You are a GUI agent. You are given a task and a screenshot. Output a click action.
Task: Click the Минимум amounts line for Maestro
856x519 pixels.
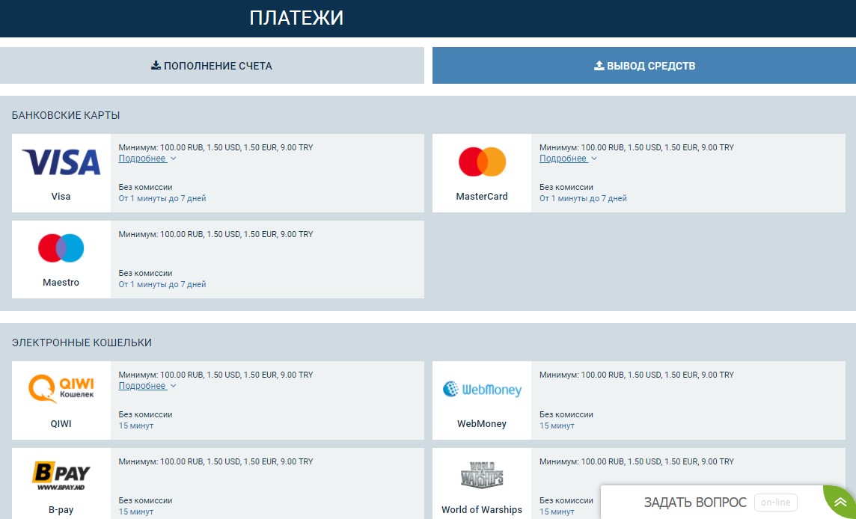tap(215, 234)
